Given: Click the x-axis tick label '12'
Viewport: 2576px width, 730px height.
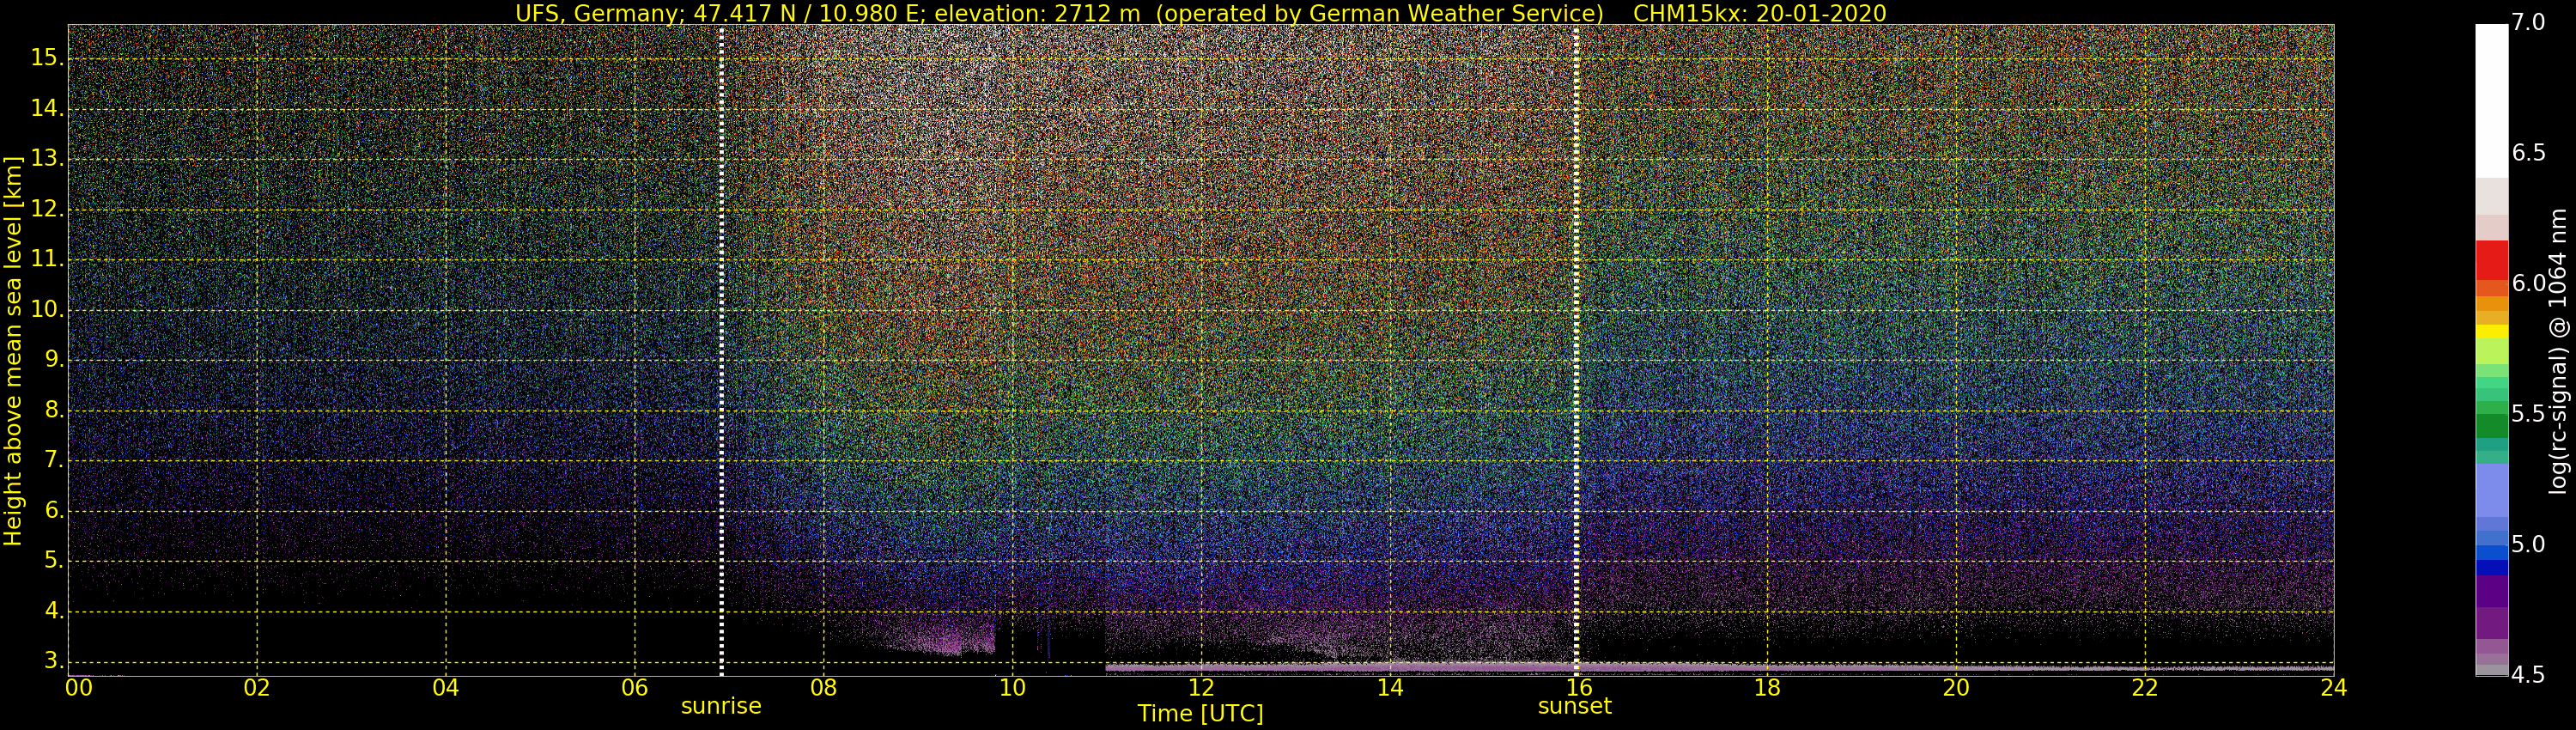Looking at the screenshot, I should click(1201, 688).
